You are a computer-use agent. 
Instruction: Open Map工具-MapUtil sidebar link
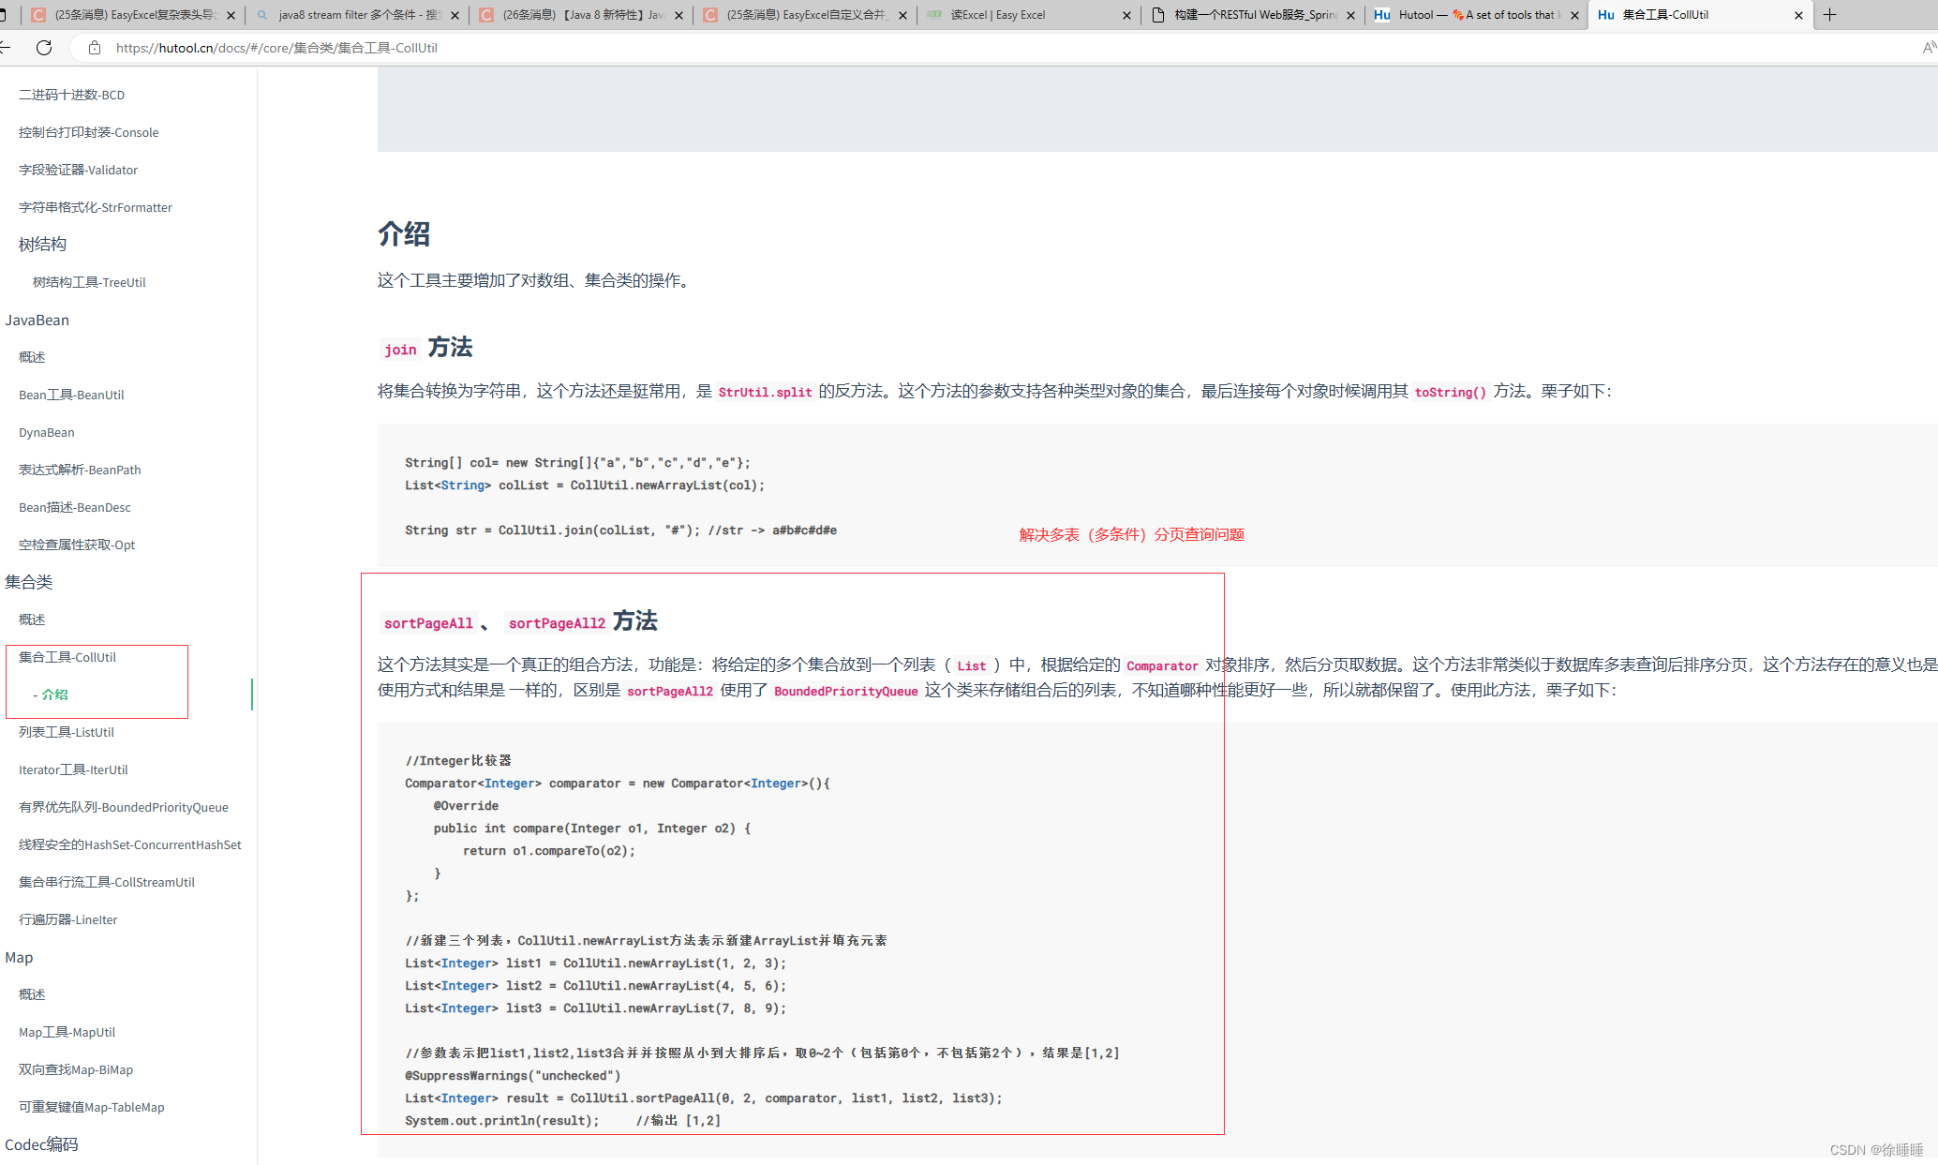pos(67,1032)
